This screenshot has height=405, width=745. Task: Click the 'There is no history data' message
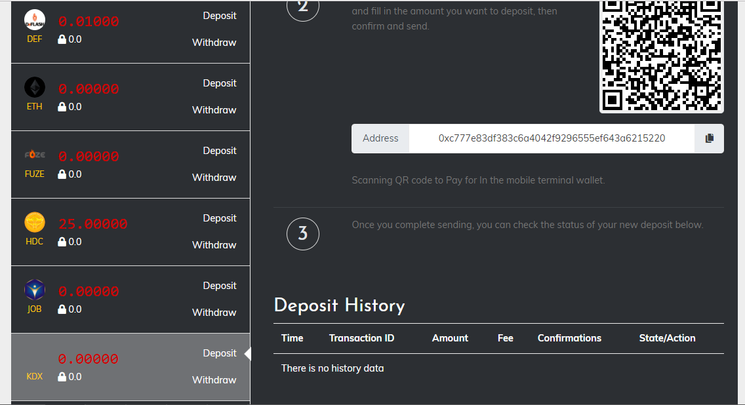[x=332, y=368]
